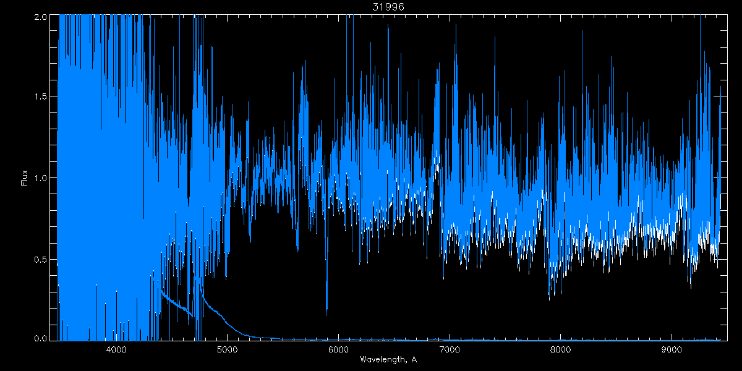Click the 7000 x-axis tick label
Viewport: 742px width, 371px height.
[x=449, y=349]
